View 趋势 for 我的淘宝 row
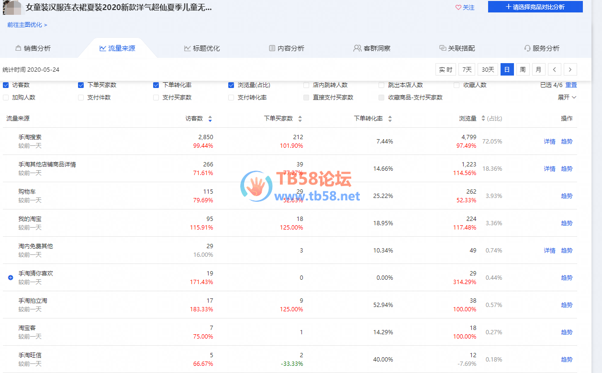602x373 pixels. coord(567,223)
